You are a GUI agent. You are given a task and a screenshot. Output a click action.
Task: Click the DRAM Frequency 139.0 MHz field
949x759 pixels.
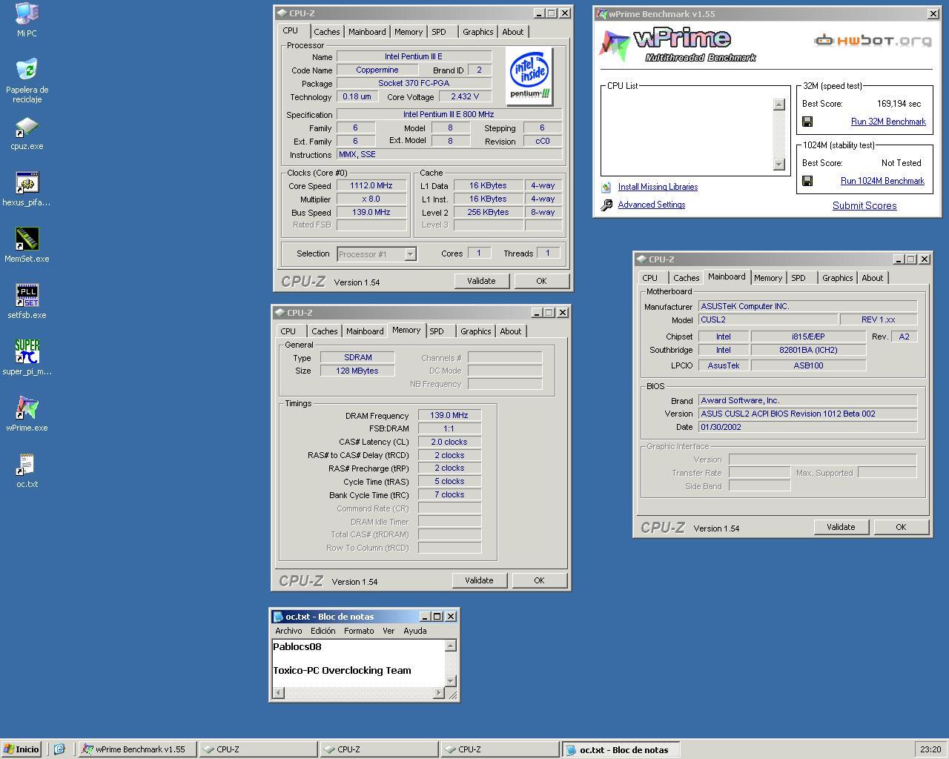[x=449, y=415]
